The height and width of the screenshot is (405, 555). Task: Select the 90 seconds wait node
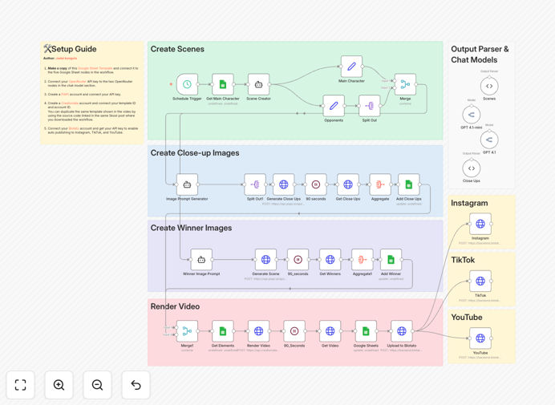coord(316,184)
